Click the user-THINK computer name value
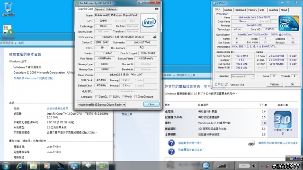The image size is (303, 170). [54, 147]
